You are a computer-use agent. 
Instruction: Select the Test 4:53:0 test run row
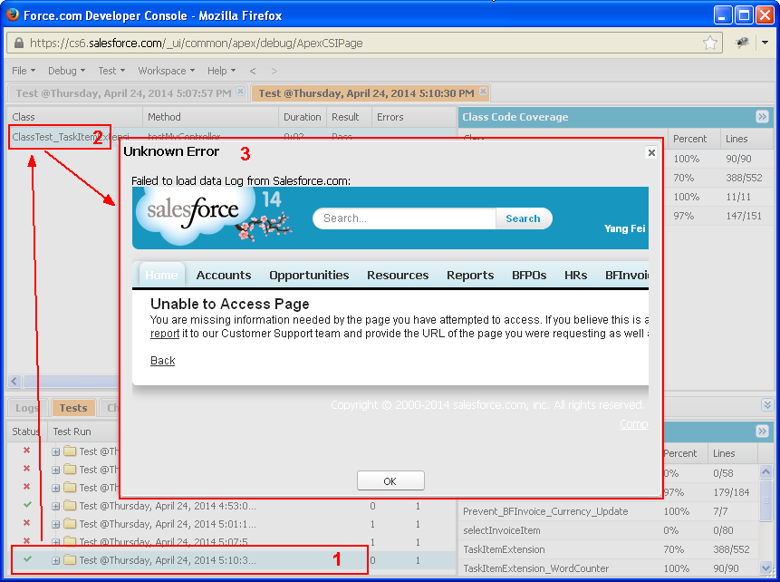(x=231, y=506)
